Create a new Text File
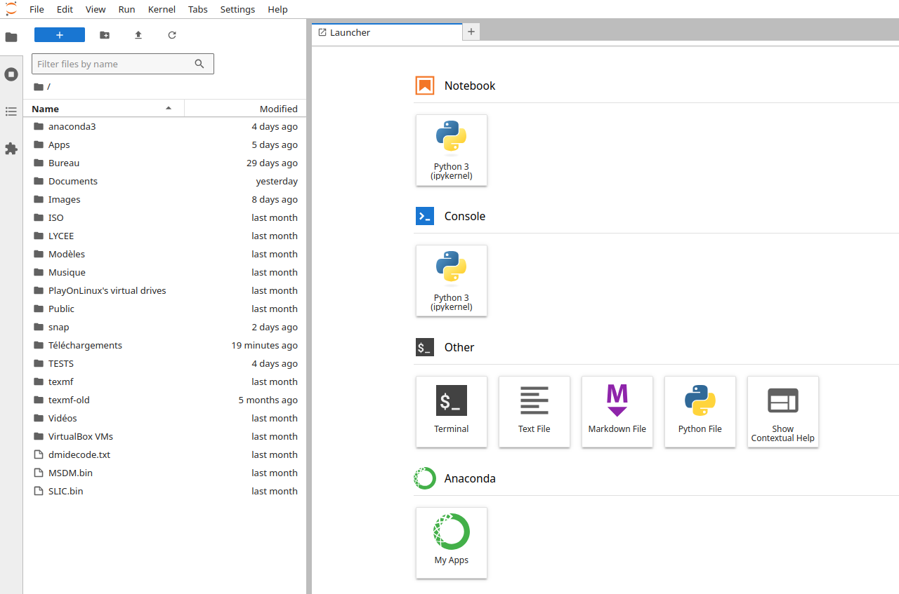The height and width of the screenshot is (594, 899). click(x=534, y=412)
